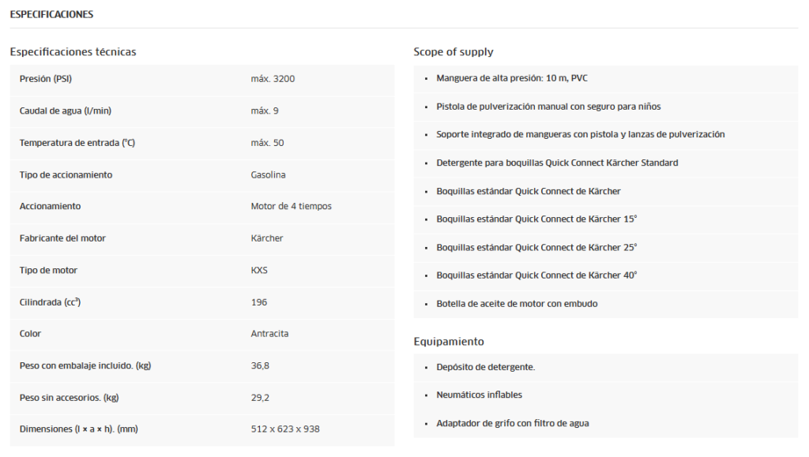Click the Cilindrada value 196
The width and height of the screenshot is (809, 457).
259,302
